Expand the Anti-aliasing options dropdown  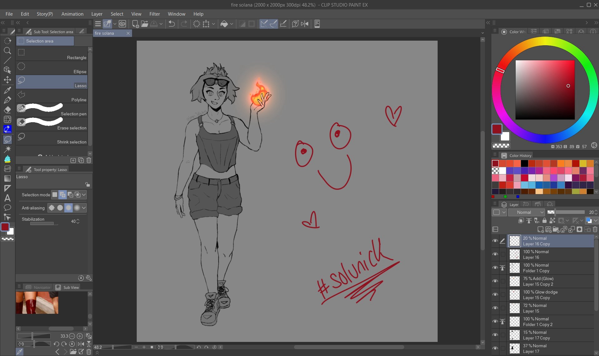click(84, 208)
